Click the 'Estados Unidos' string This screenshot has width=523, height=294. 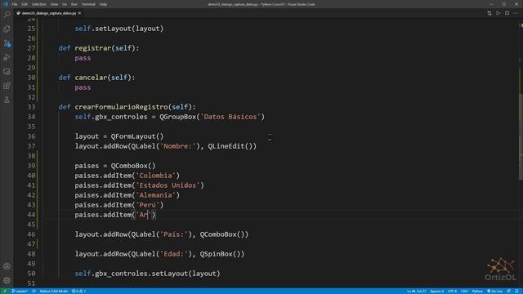[x=168, y=185]
